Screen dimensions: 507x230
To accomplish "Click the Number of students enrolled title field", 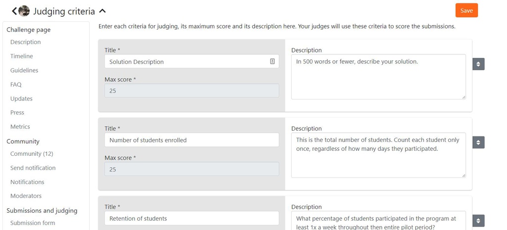I will pyautogui.click(x=192, y=140).
